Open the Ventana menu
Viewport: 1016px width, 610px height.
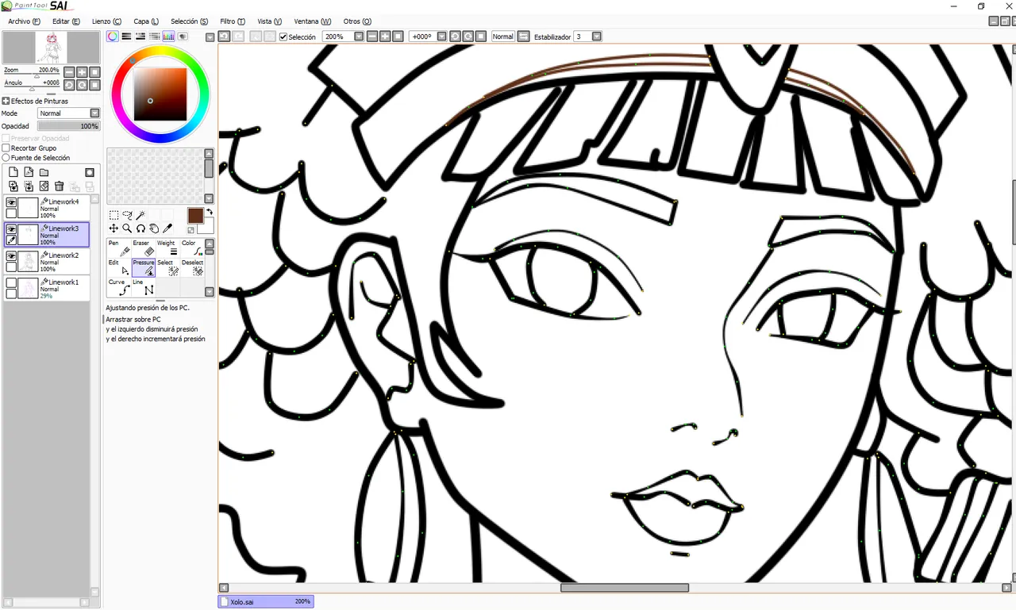(313, 21)
